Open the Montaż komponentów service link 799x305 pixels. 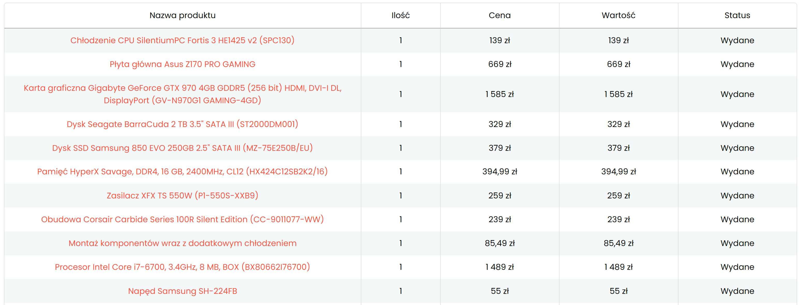182,243
